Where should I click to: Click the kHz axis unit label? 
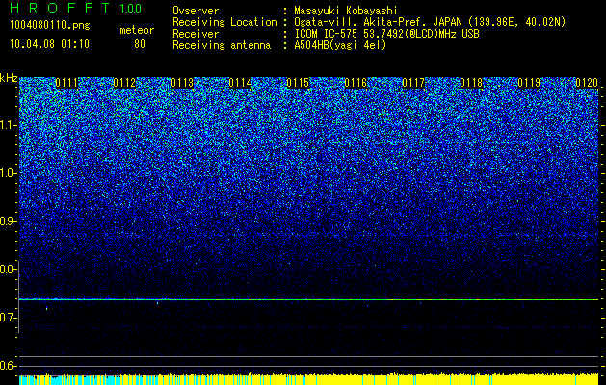point(9,78)
